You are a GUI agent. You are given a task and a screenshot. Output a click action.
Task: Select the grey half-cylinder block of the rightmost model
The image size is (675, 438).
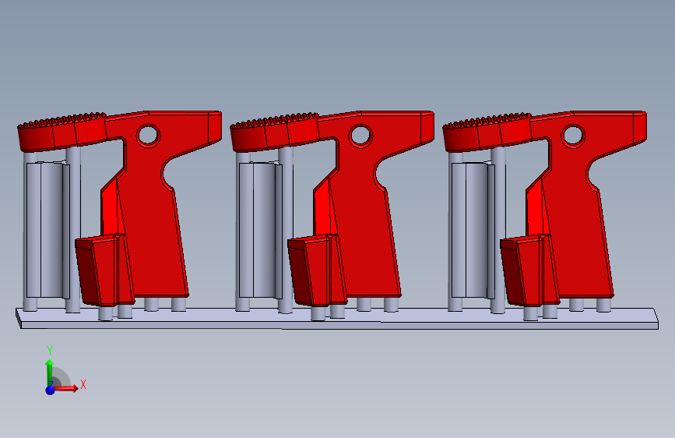(x=473, y=230)
